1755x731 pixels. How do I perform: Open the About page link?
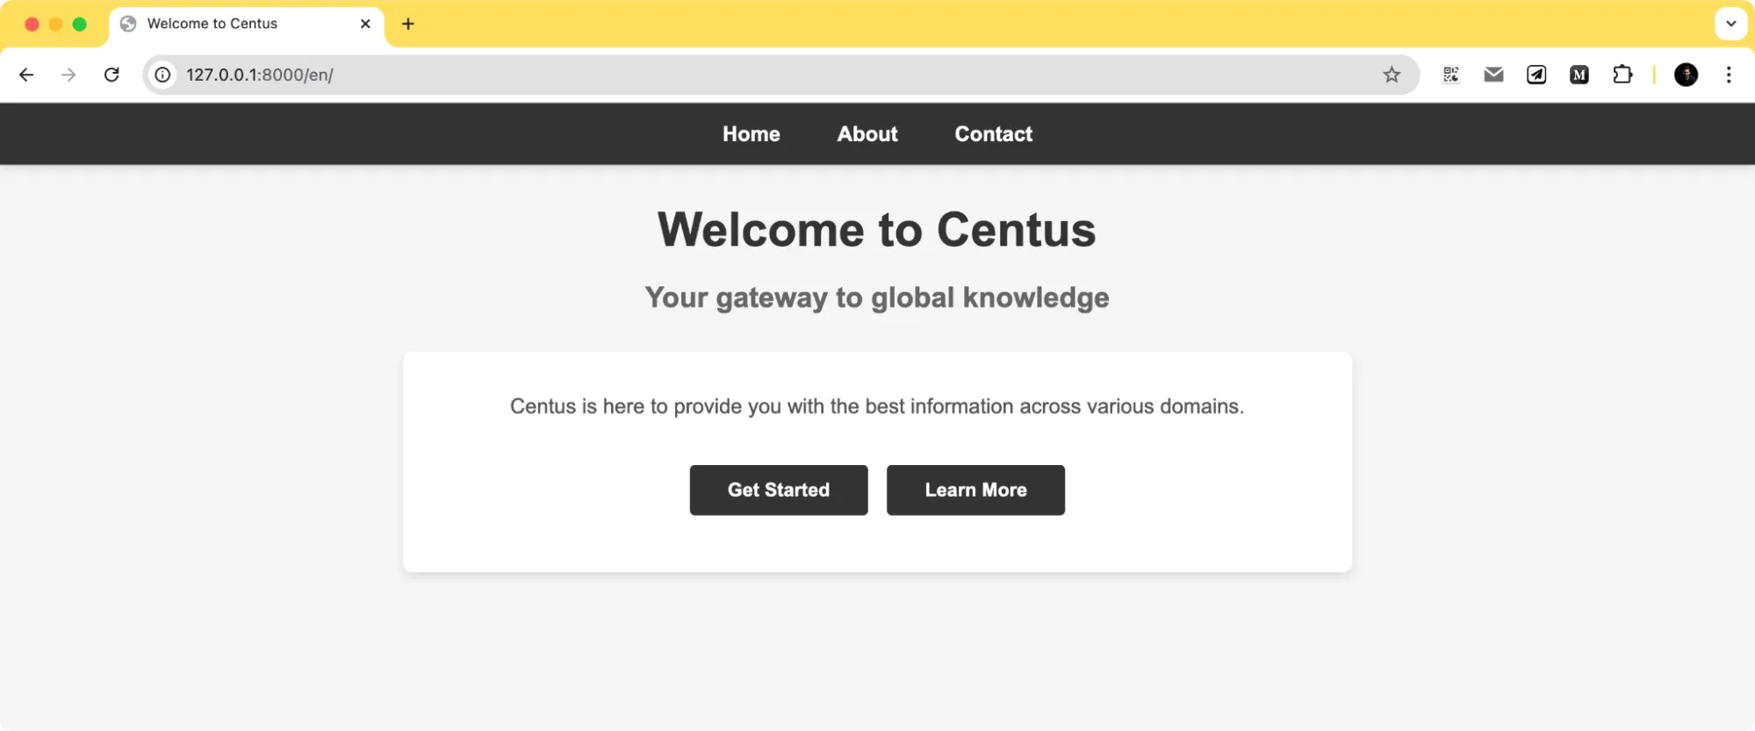867,134
